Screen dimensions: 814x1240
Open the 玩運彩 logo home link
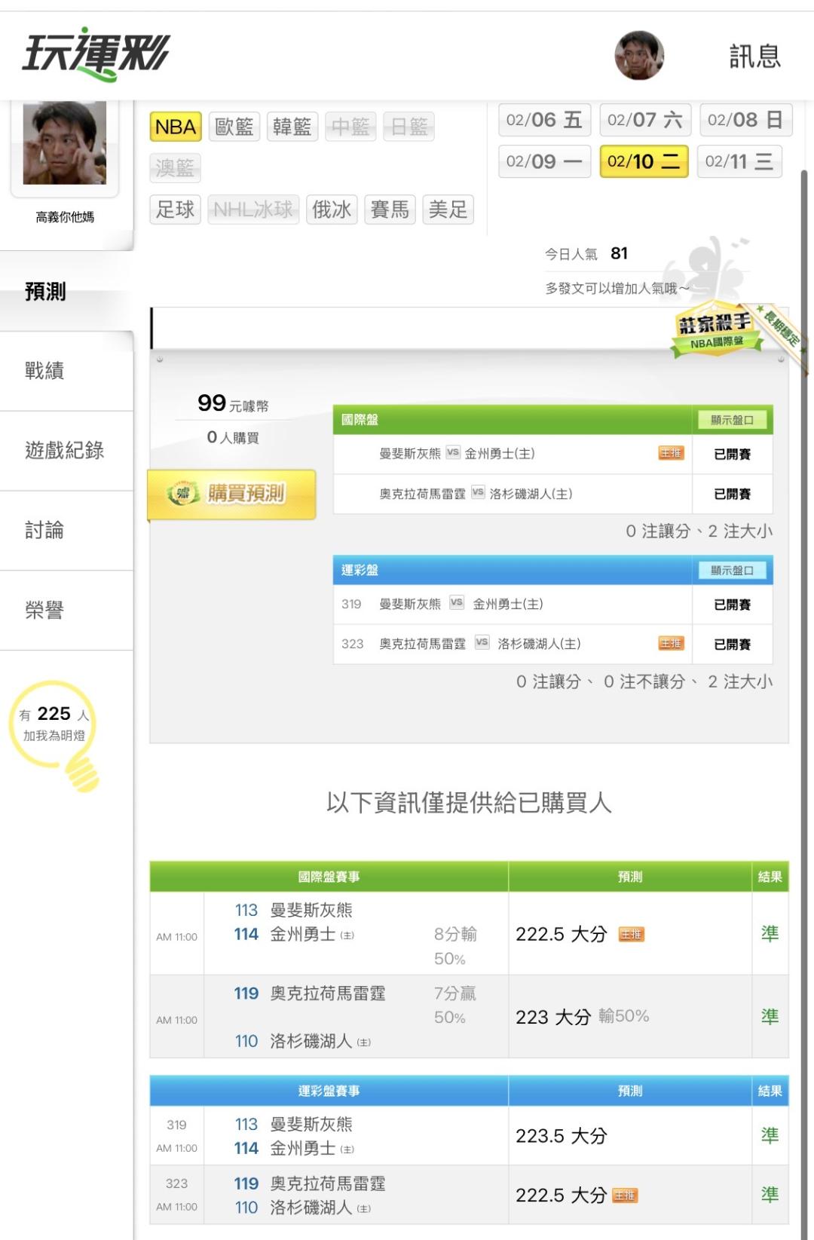coord(96,54)
